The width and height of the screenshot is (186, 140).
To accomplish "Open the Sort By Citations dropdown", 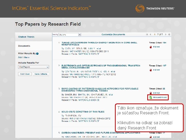I will point(70,34).
